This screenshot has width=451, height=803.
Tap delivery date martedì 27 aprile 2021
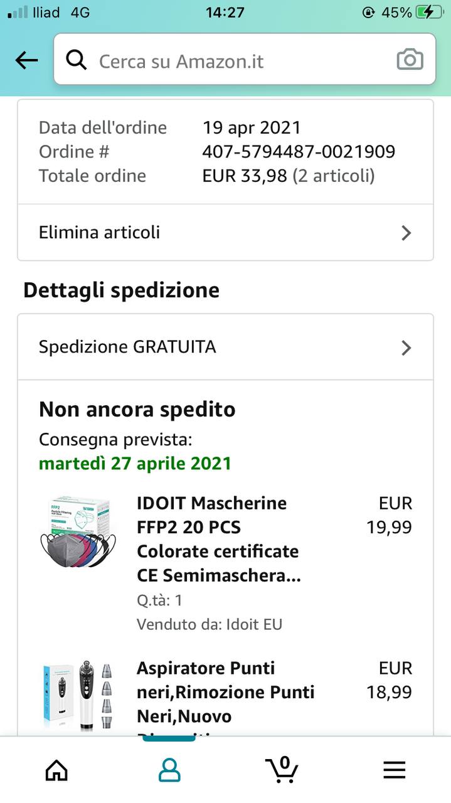(135, 464)
